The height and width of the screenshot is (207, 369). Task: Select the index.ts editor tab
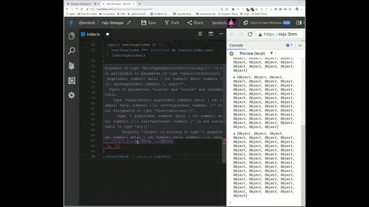coord(93,34)
